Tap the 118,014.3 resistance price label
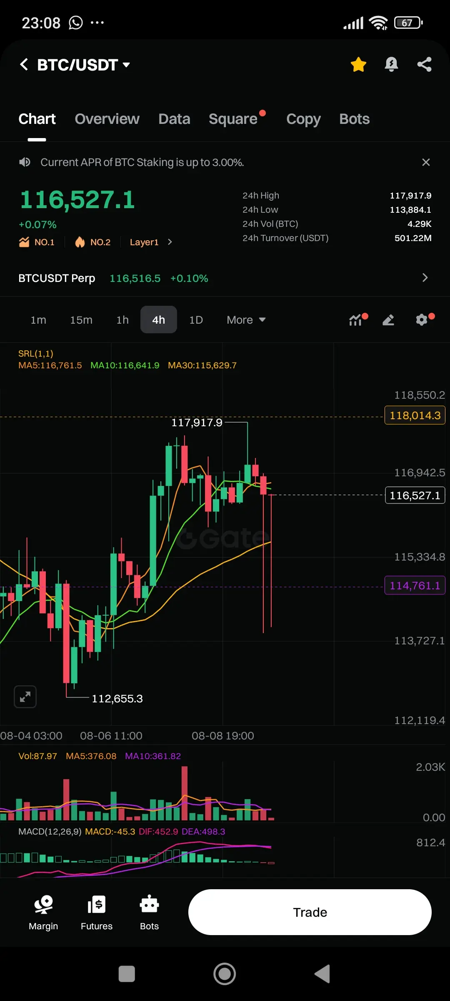 pyautogui.click(x=415, y=415)
